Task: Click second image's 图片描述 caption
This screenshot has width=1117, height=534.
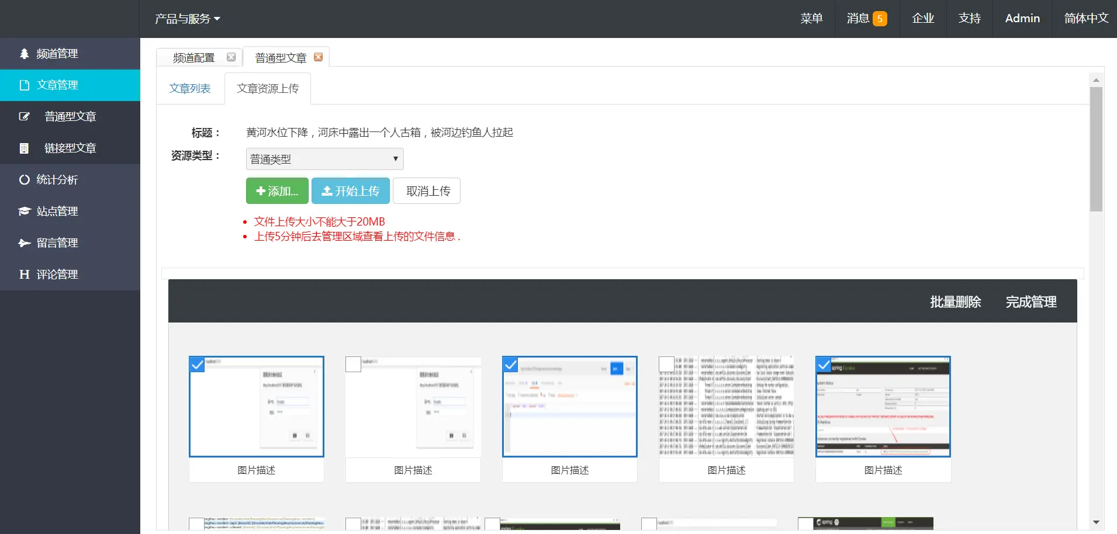Action: click(413, 470)
